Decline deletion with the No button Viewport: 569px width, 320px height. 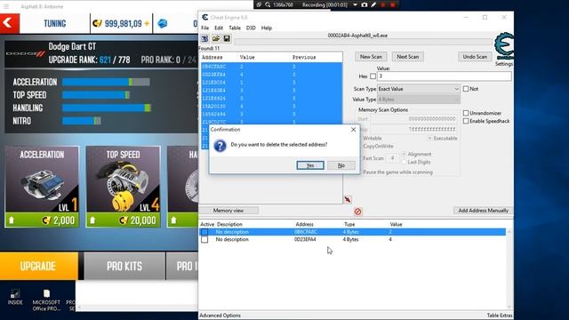(341, 165)
